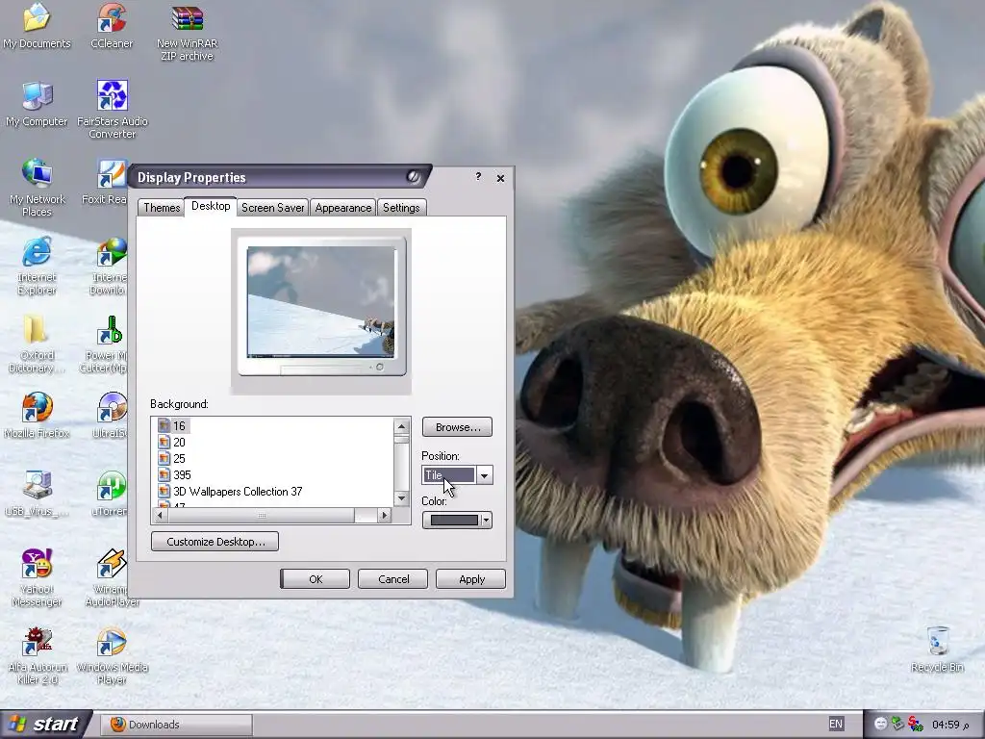This screenshot has width=985, height=739.
Task: Click the horizontal scrollbar left arrow
Action: pyautogui.click(x=161, y=516)
